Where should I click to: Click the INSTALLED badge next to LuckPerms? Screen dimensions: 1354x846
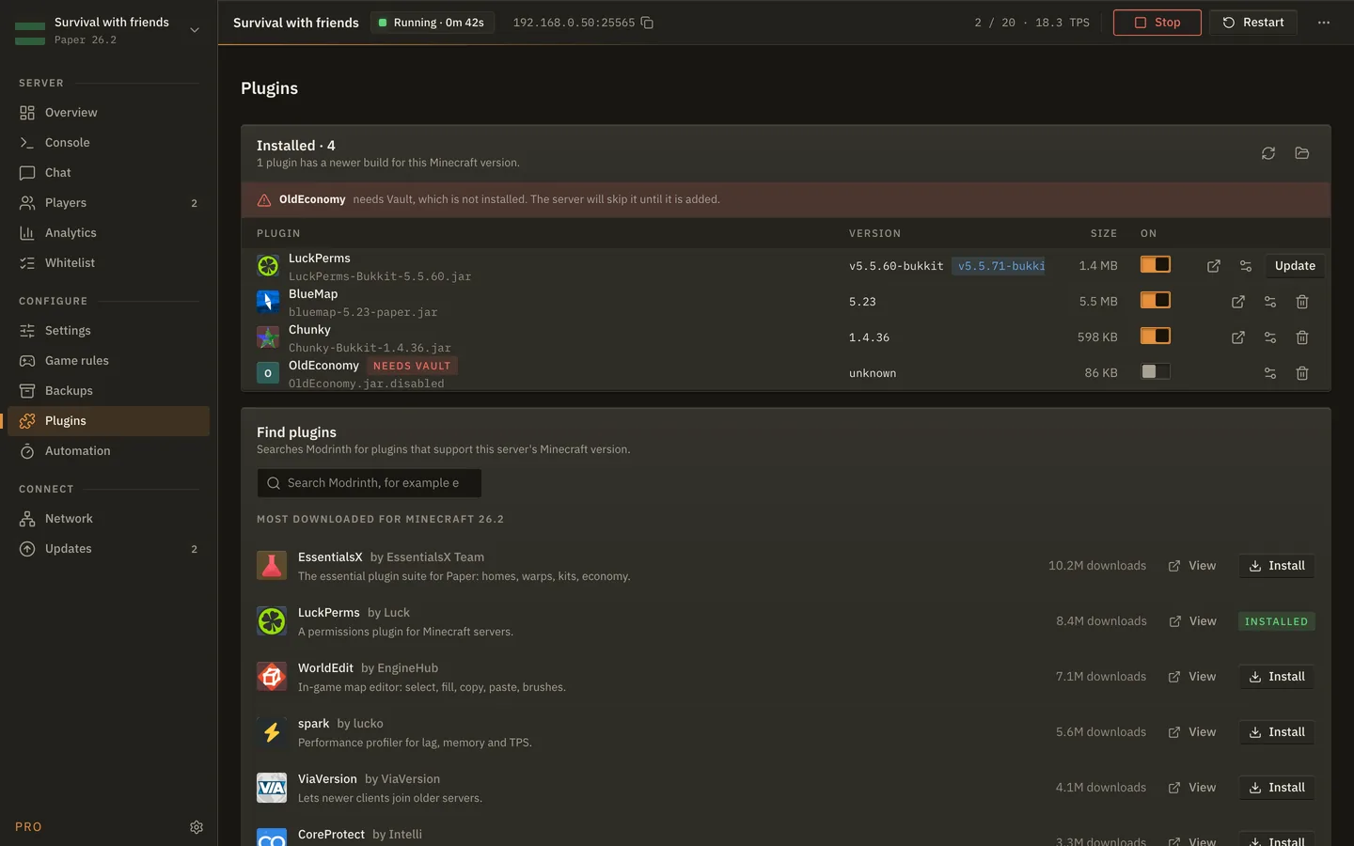[x=1276, y=621]
